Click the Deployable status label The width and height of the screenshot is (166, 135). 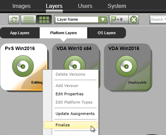click(x=137, y=83)
